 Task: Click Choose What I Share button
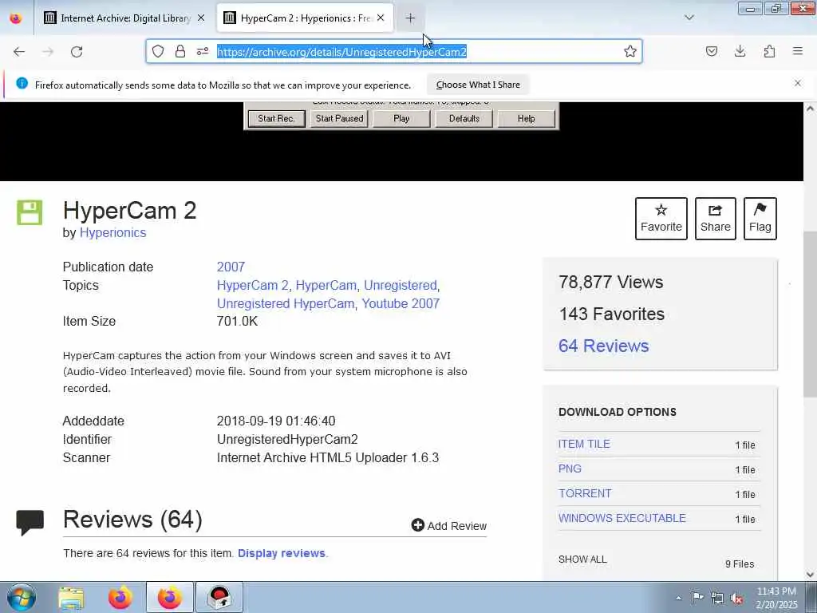click(478, 85)
